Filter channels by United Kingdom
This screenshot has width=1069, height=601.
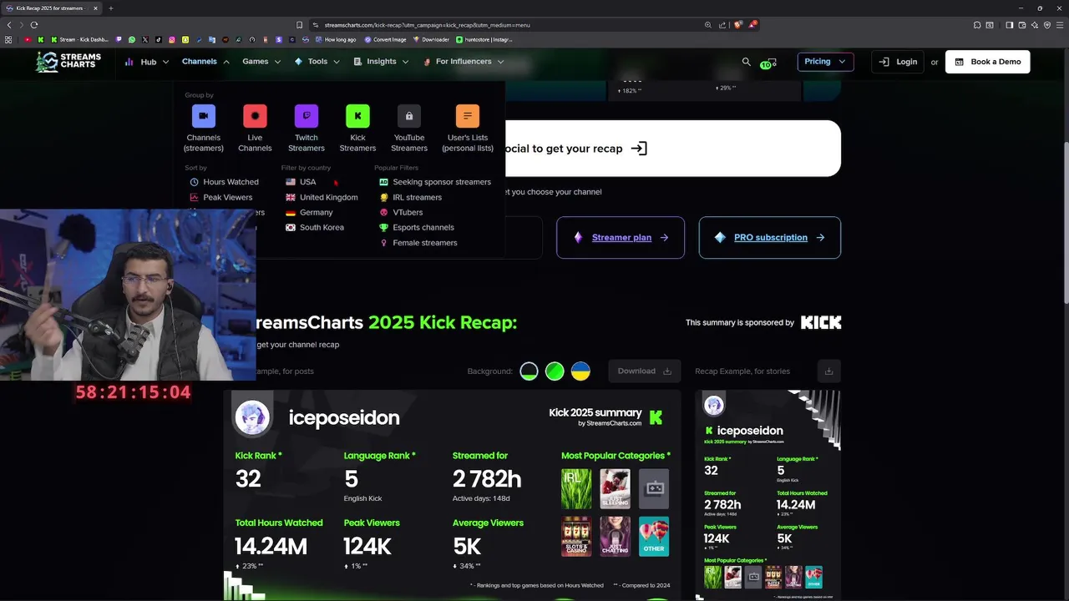click(322, 198)
